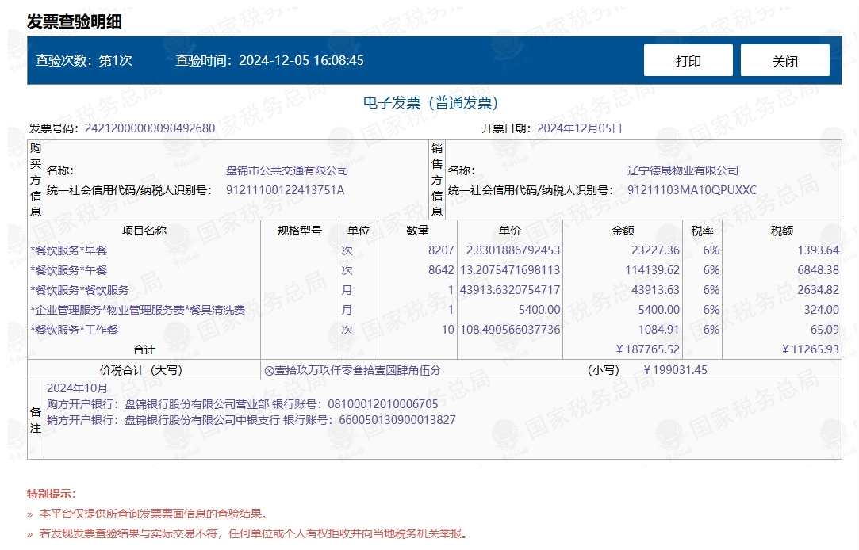
Task: Select invoice number 24212000000090492680
Action: point(150,128)
